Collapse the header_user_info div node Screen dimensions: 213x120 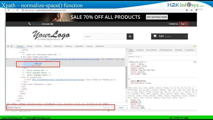21,57
